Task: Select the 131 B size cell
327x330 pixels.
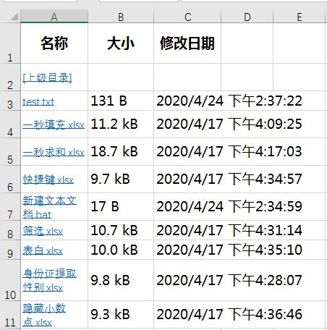Action: point(121,101)
